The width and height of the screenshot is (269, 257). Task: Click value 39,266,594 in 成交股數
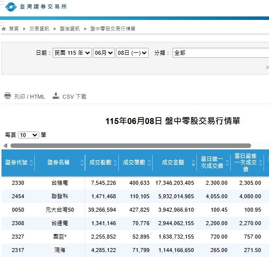tap(102, 210)
